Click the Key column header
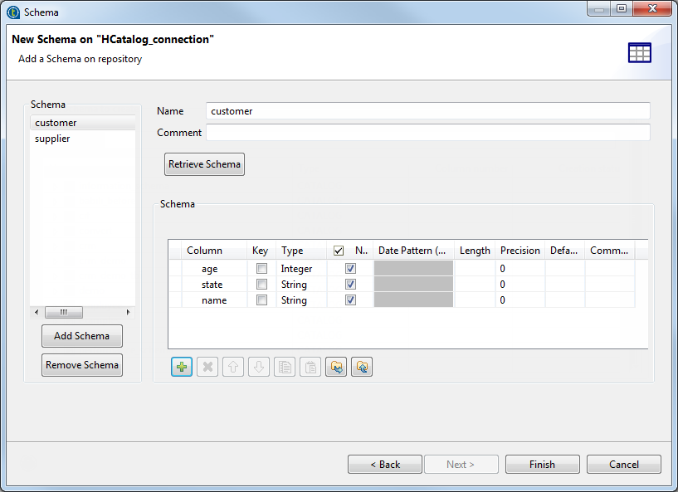The height and width of the screenshot is (492, 678). pos(261,251)
